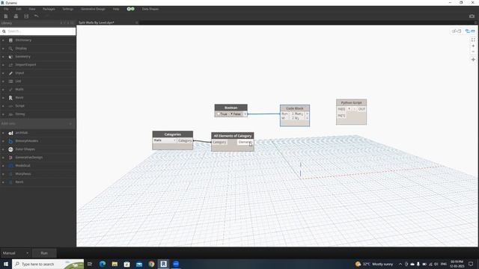Open the Generative Design menu

[93, 9]
